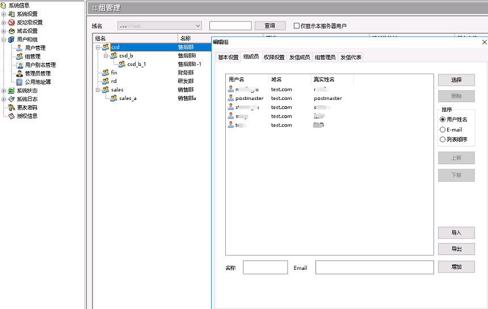Viewport: 488px width, 309px height.
Task: Click the user icon in last member row
Action: point(230,125)
